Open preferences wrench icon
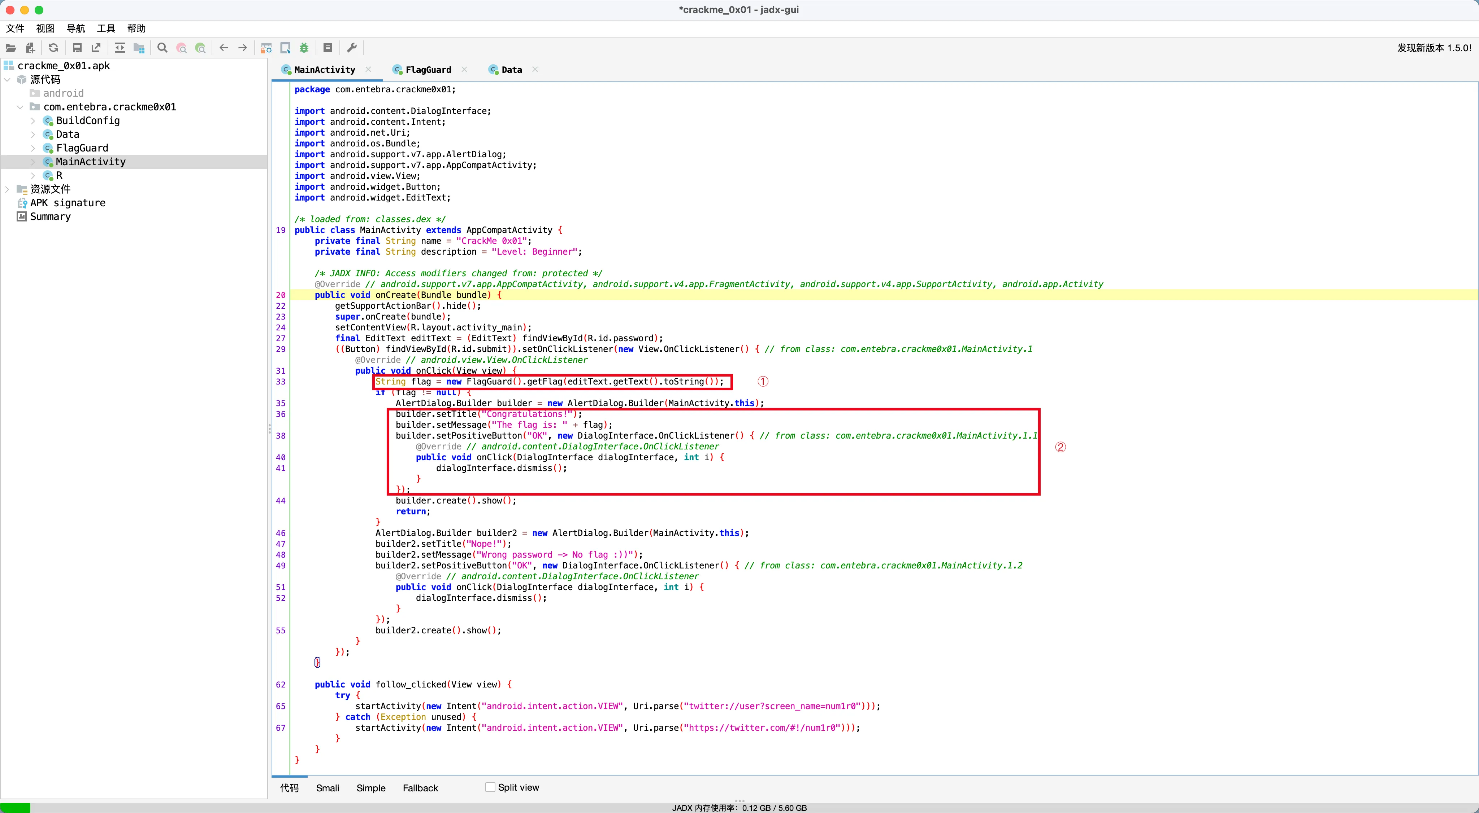Viewport: 1479px width, 813px height. tap(352, 48)
